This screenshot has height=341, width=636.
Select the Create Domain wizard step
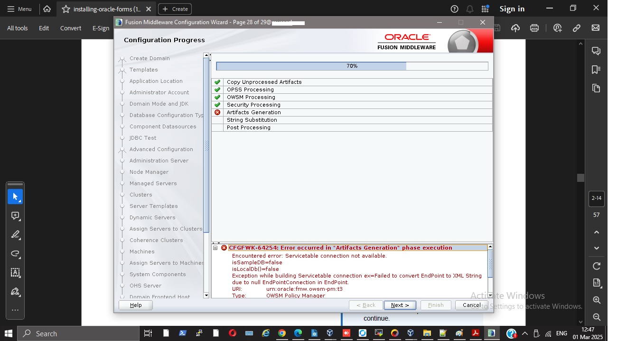coord(150,58)
